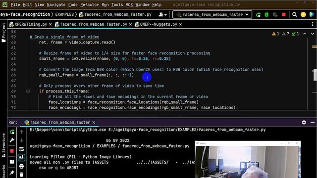Click the green Debug bug icon
The width and height of the screenshot is (317, 178).
(x=266, y=15)
